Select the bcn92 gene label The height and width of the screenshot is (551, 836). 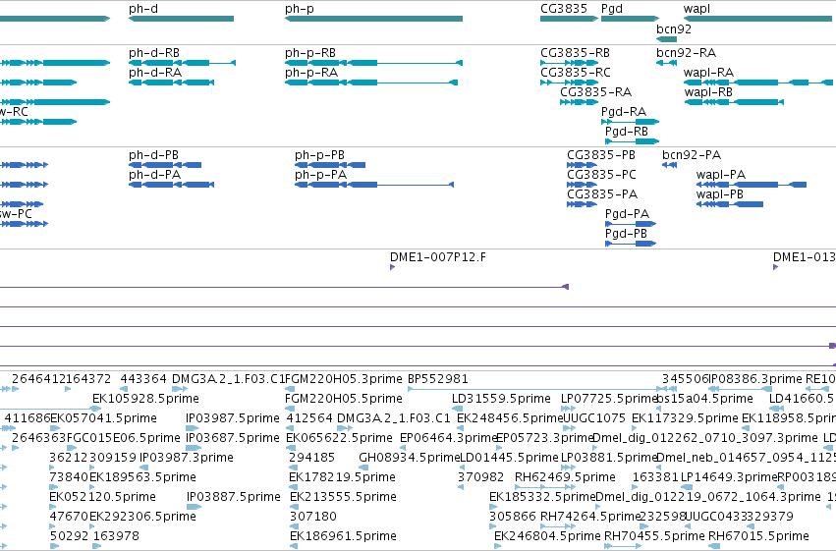point(674,28)
